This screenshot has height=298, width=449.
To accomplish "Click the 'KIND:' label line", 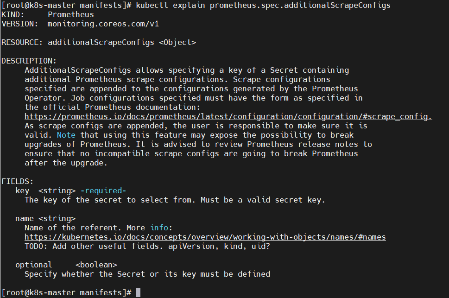I will click(x=48, y=15).
